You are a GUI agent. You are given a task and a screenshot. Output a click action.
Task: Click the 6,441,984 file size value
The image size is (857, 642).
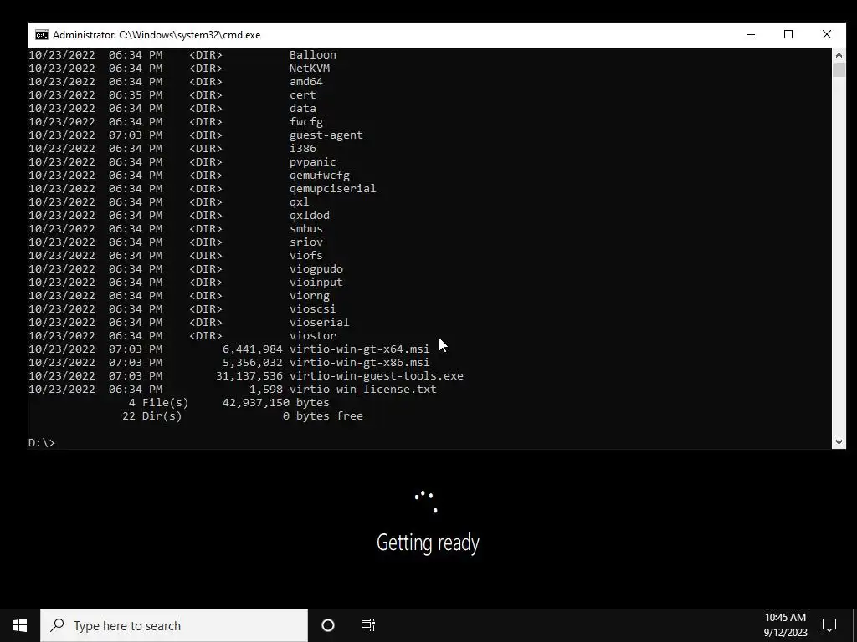coord(253,349)
